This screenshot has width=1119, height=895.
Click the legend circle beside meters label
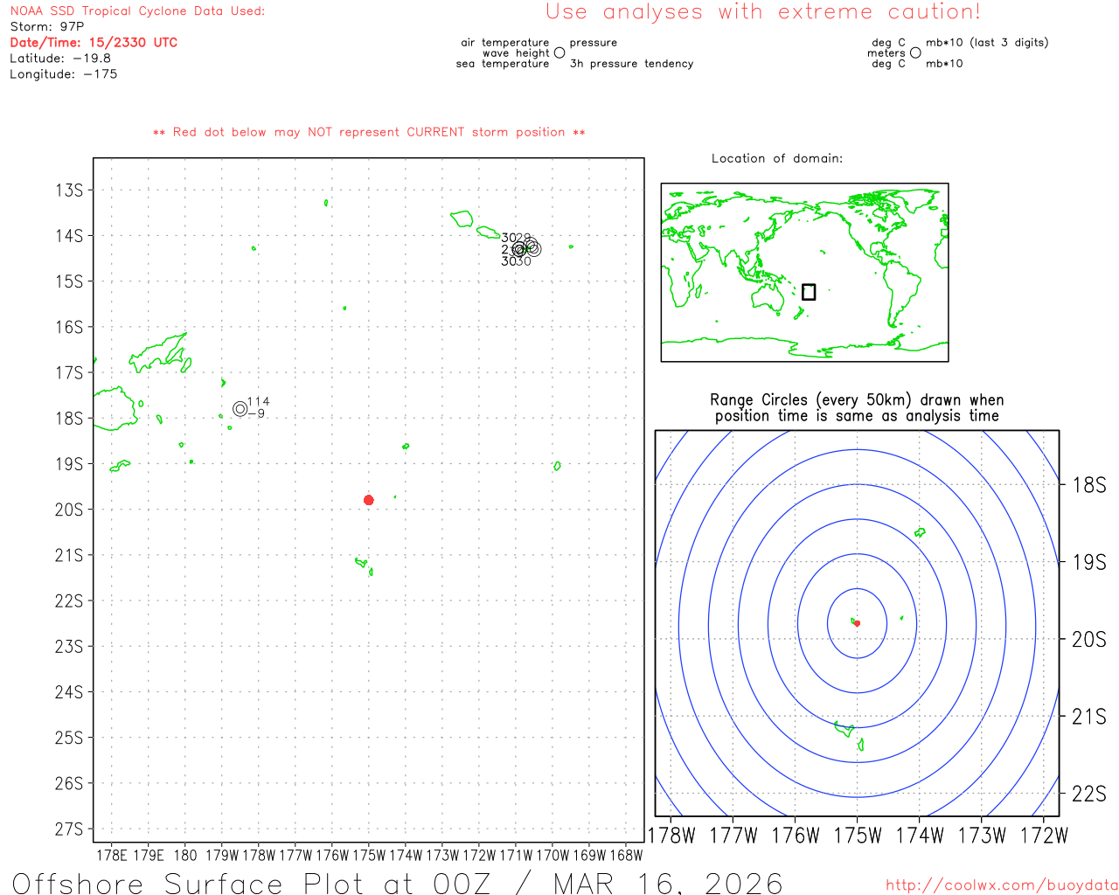pos(915,52)
